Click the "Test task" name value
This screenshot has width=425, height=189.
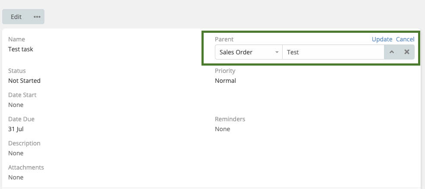tap(21, 49)
